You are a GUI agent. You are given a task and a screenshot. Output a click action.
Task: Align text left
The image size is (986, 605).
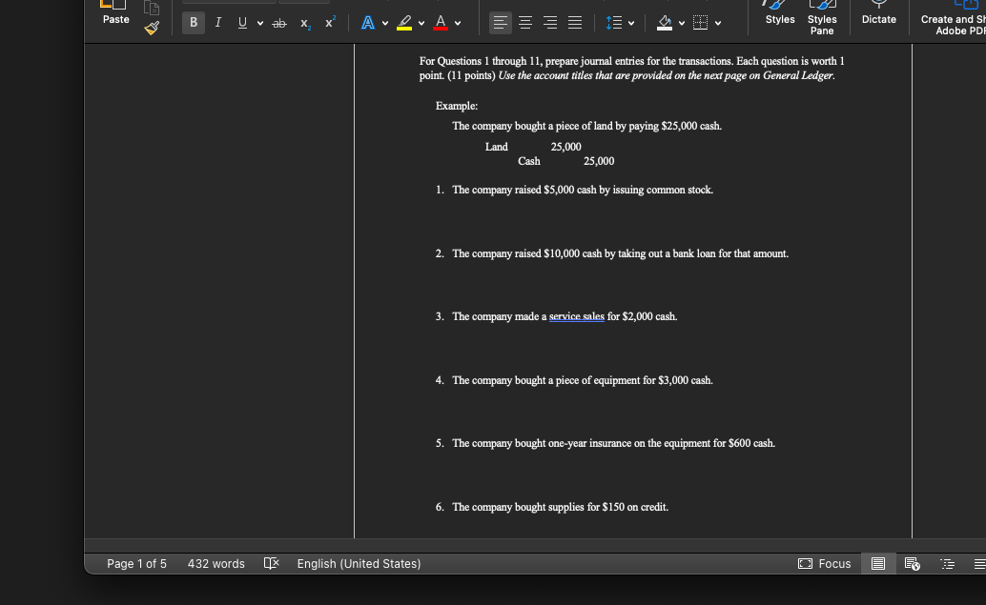tap(500, 23)
